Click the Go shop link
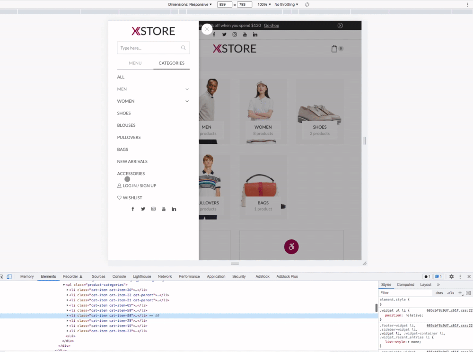Image resolution: width=473 pixels, height=352 pixels. pos(272,26)
